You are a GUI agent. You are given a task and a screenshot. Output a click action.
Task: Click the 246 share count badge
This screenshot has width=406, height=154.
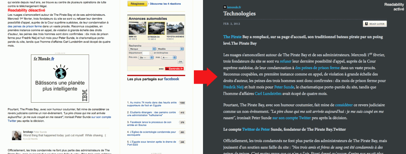point(182,142)
